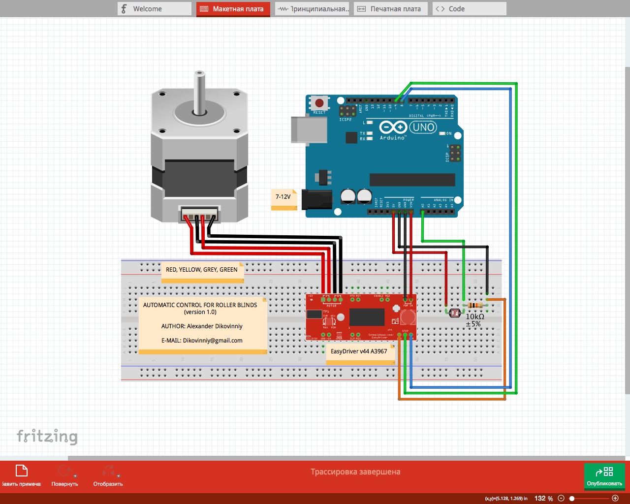Switch to the Welcome tab
Screen dimensions: 630x504
point(154,9)
